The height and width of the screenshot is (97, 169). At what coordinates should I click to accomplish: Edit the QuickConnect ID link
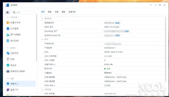pos(117,35)
